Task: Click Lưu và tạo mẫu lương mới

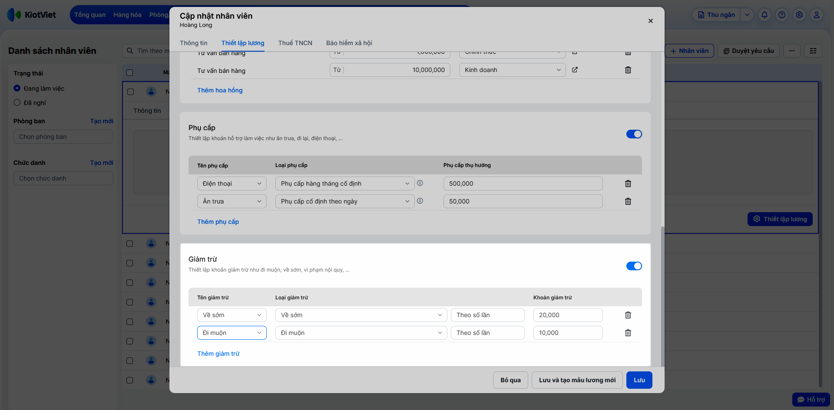Action: pyautogui.click(x=577, y=380)
